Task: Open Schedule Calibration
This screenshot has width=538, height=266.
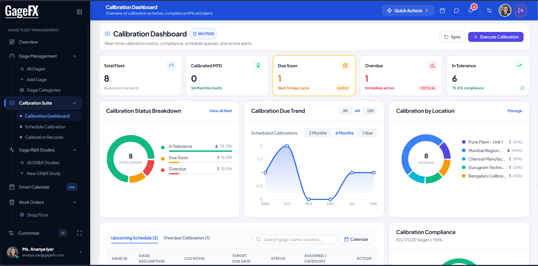Action: pos(45,127)
